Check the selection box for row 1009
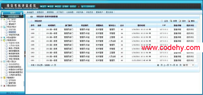Screen dimensions: 203x95 39,30
